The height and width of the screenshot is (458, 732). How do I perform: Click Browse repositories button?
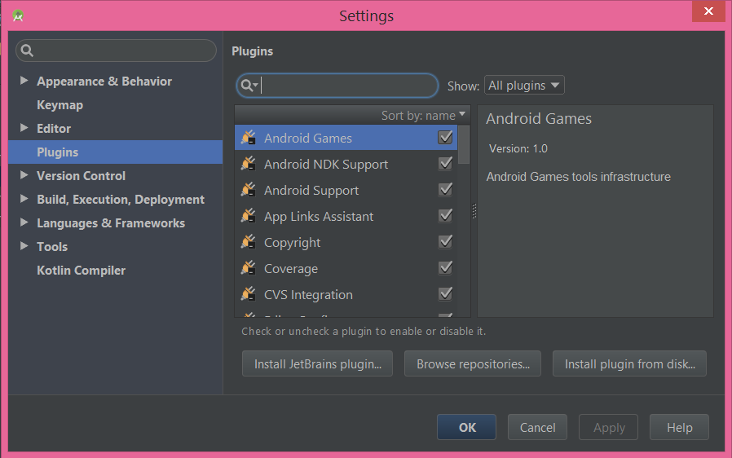click(473, 363)
